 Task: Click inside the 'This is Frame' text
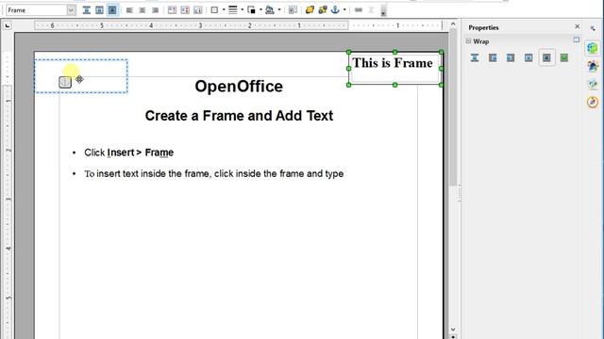click(393, 63)
